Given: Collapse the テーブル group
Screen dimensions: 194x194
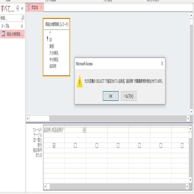Looking at the screenshot, I should (x=22, y=26).
